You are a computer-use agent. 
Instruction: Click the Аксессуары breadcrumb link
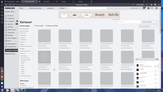coord(39,26)
